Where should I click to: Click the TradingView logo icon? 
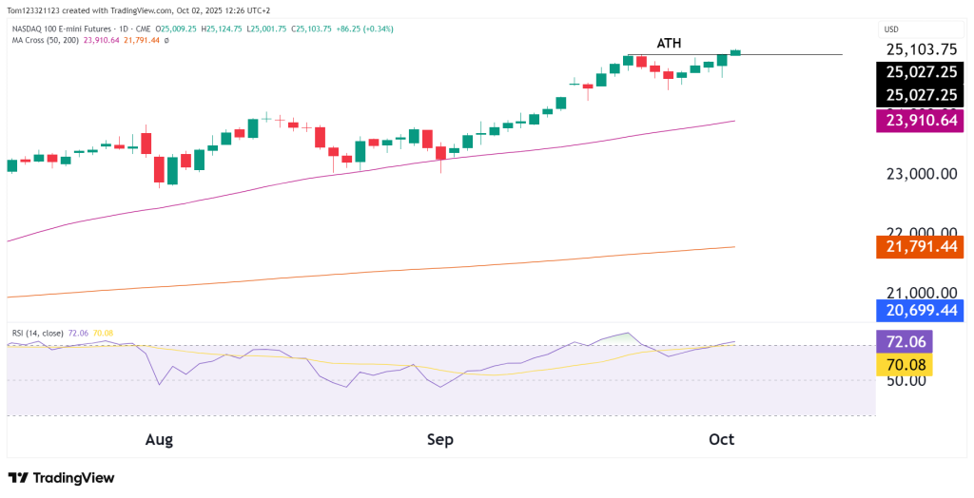[x=18, y=478]
